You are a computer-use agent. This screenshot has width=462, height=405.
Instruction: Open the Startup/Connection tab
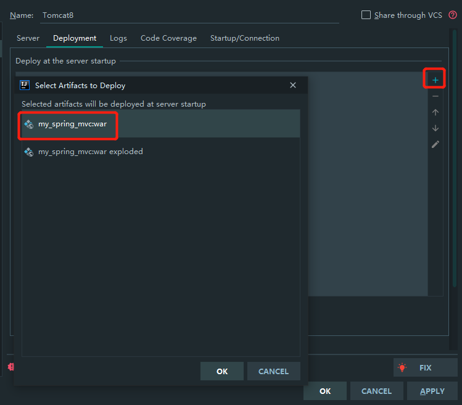coord(245,38)
